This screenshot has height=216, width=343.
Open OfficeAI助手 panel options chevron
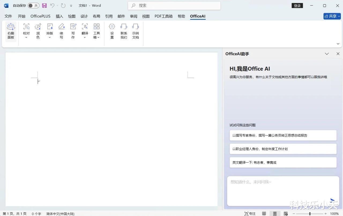tap(327, 54)
